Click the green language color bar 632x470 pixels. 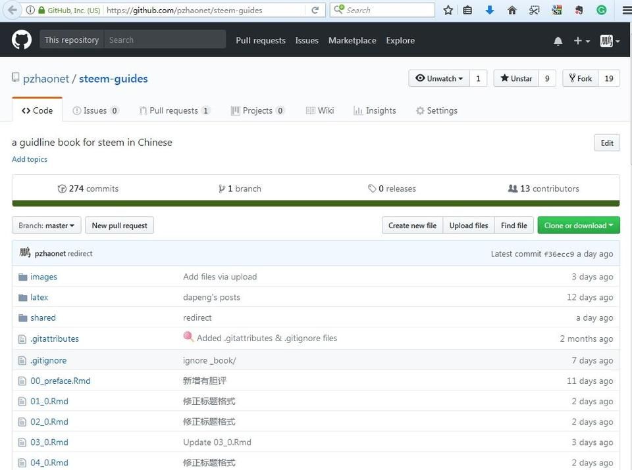pos(315,203)
